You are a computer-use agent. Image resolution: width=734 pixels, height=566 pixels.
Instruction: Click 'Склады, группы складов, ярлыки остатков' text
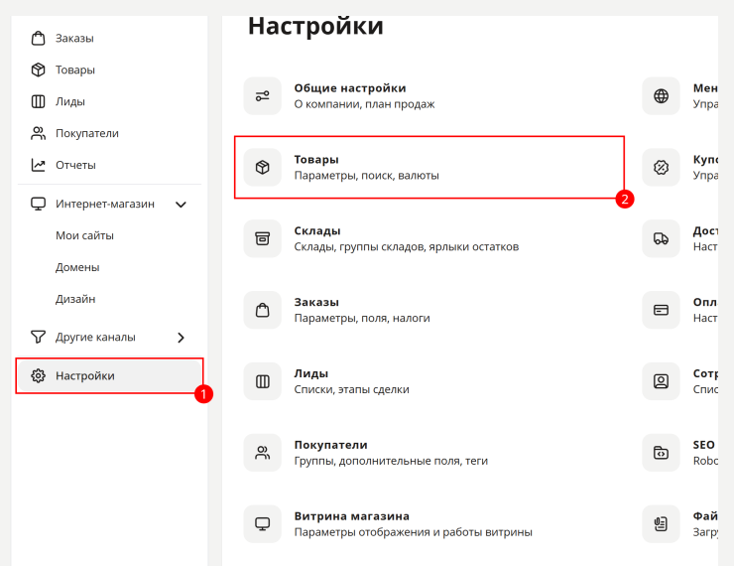coord(407,246)
